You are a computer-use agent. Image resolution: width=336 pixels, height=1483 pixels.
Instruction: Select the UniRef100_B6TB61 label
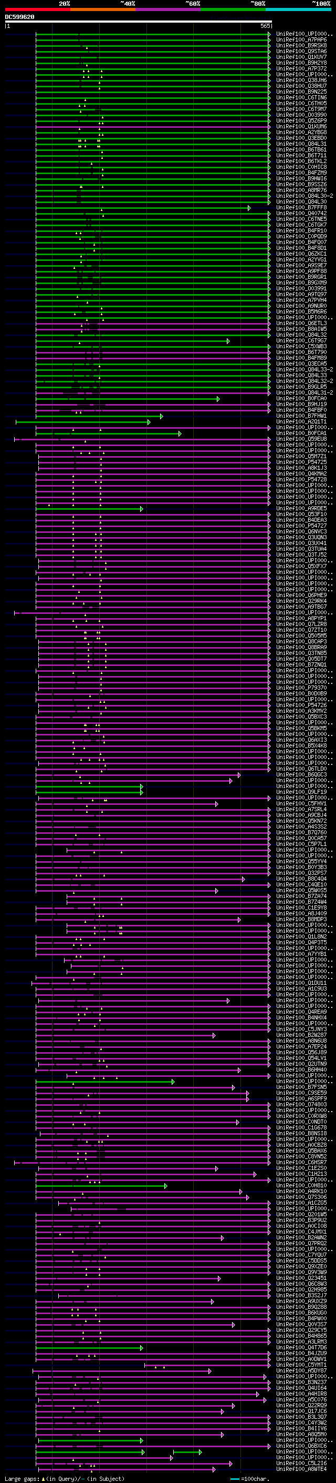pyautogui.click(x=301, y=150)
